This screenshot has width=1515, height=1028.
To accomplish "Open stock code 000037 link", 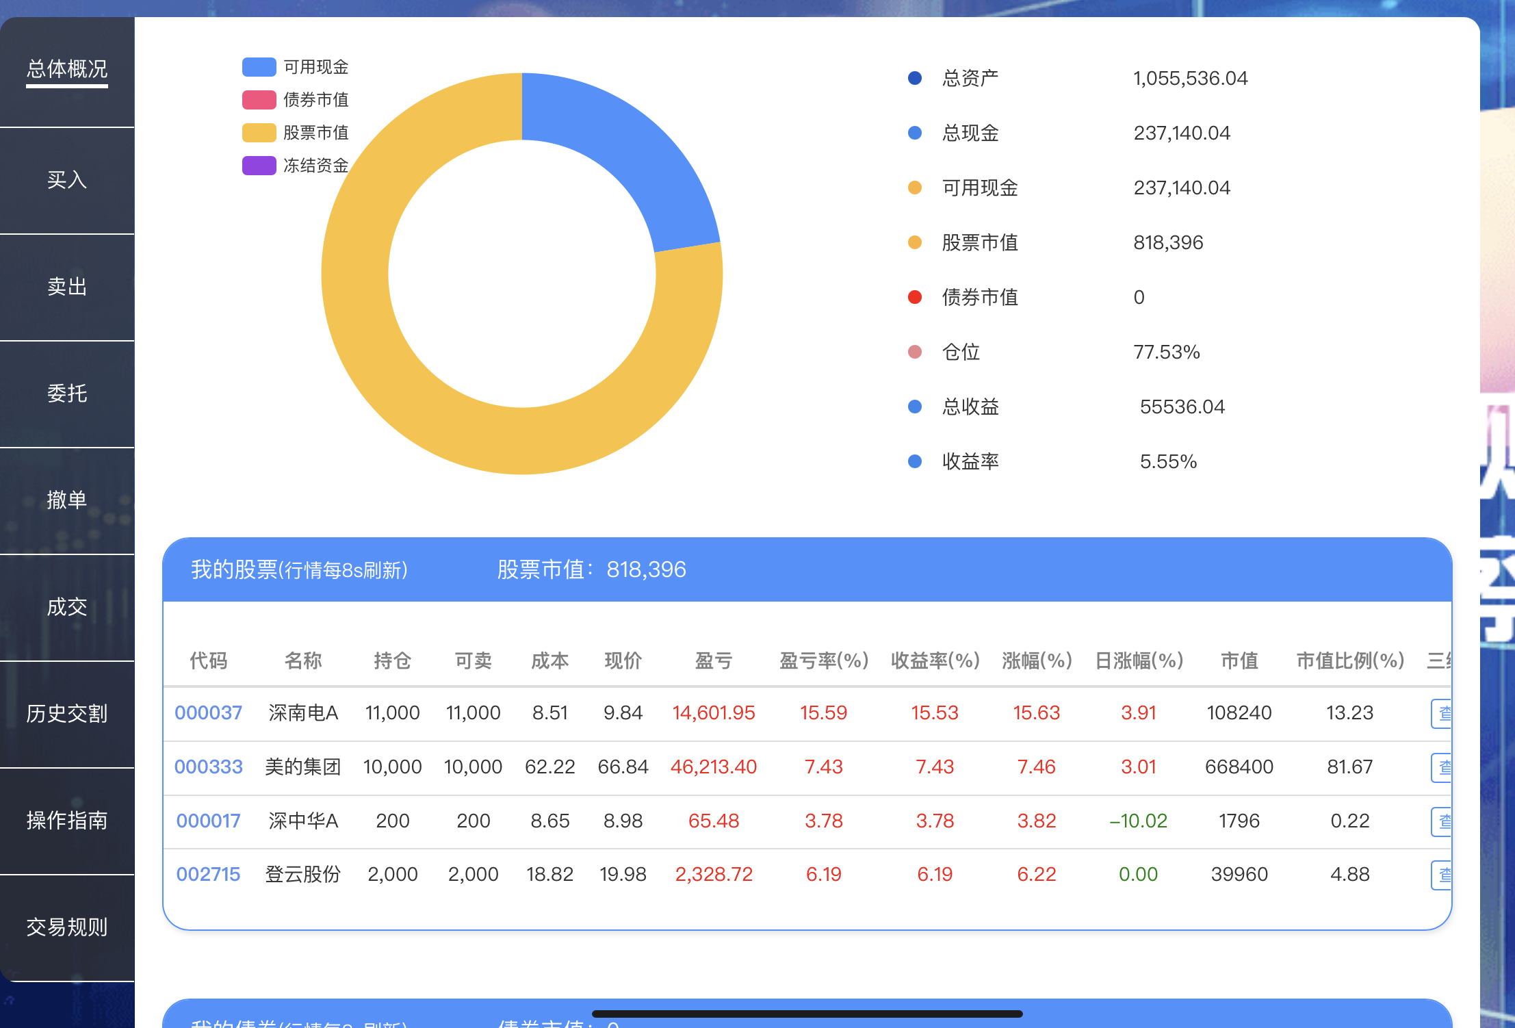I will (209, 713).
